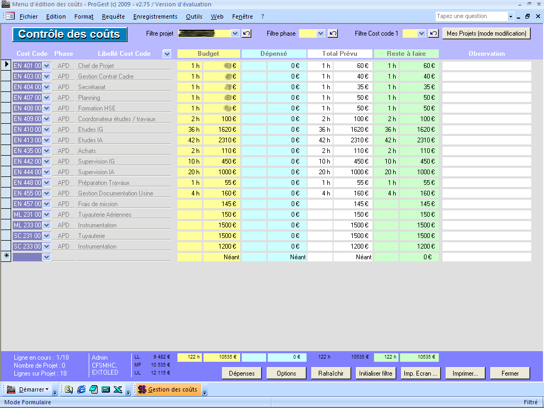This screenshot has height=408, width=544.
Task: Open the cost code dropdown for SC 233 00
Action: 47,246
